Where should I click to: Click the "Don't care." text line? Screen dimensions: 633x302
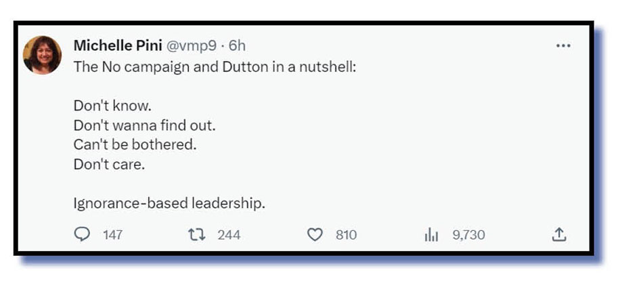108,163
